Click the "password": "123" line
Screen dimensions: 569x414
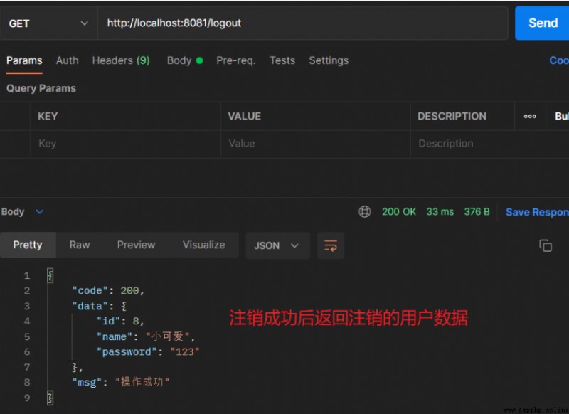(148, 352)
